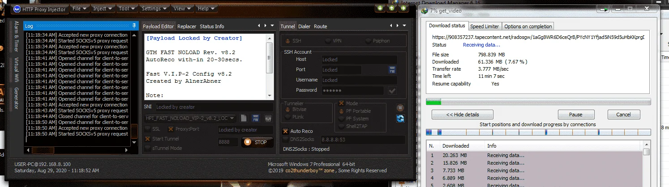669x187 pixels.
Task: Click the blue refresh icon beside Mode group
Action: click(x=400, y=119)
